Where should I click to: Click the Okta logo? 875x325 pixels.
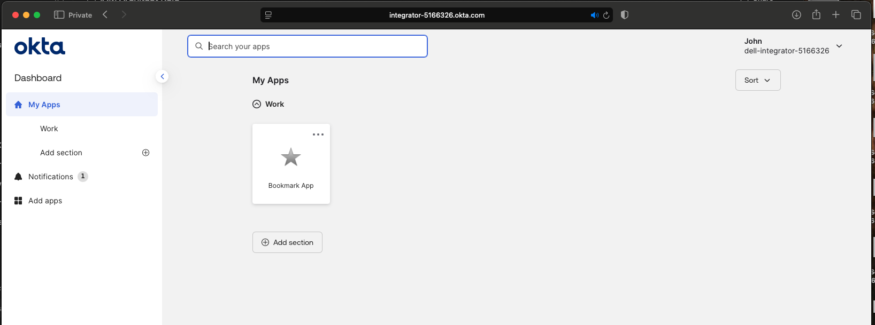40,47
